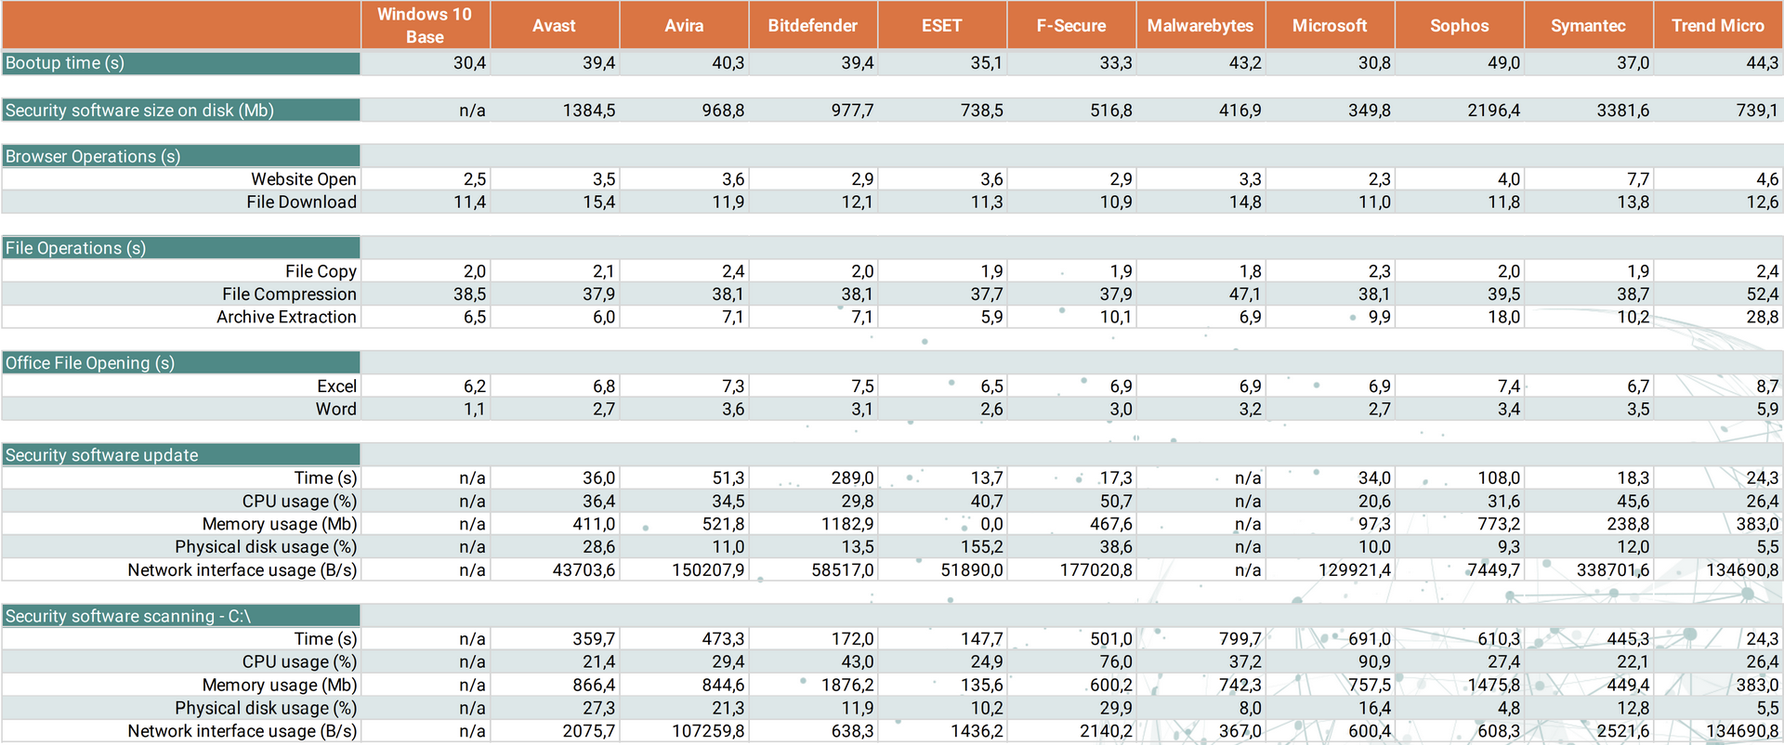Click the F-Secure column header

click(x=1071, y=25)
